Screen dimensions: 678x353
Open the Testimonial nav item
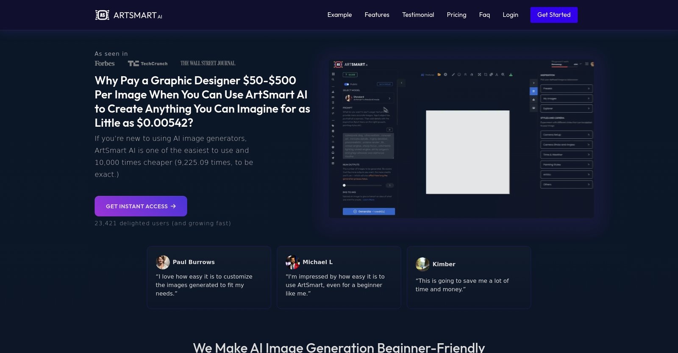pos(418,15)
